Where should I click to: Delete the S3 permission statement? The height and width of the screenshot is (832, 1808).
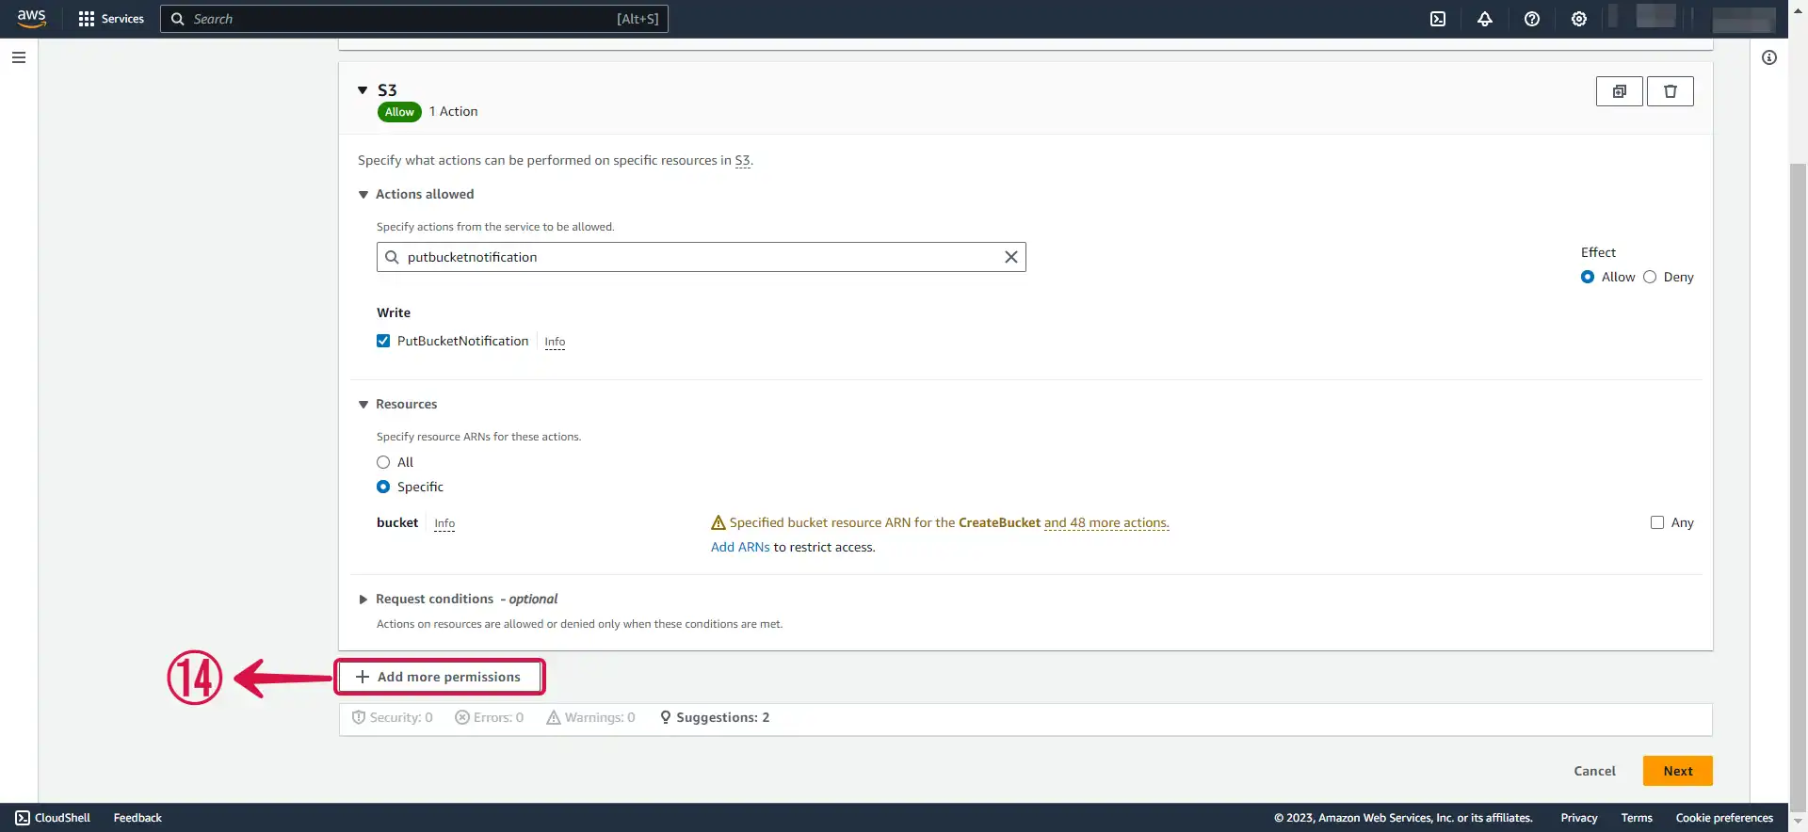pyautogui.click(x=1671, y=91)
